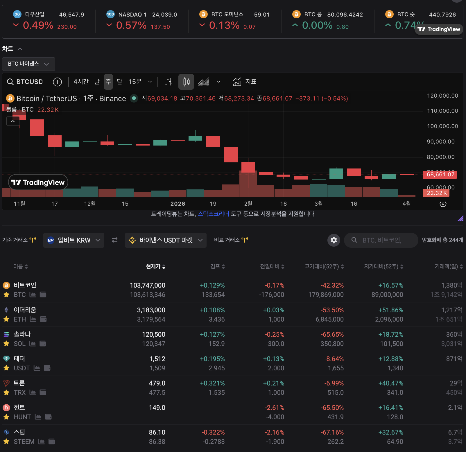
Task: Switch chart to bar style
Action: coord(169,82)
